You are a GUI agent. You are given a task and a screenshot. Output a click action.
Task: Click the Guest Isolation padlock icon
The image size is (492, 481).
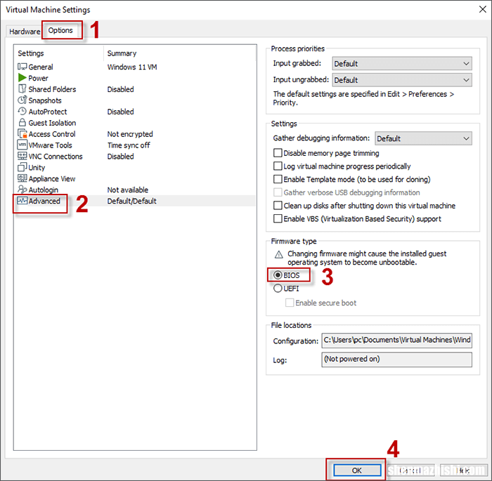click(x=22, y=122)
